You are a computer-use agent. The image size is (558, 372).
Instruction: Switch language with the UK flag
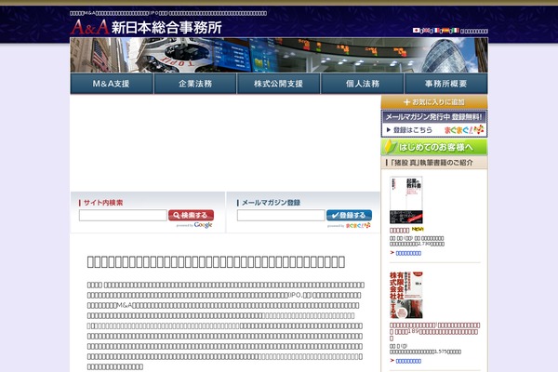(426, 31)
